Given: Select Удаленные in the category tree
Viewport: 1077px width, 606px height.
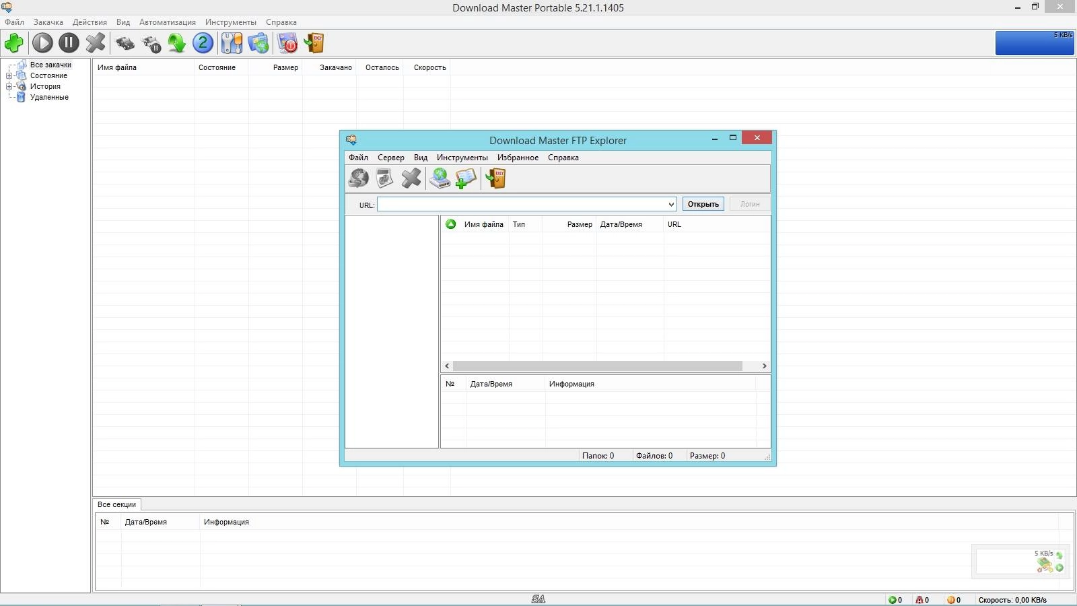Looking at the screenshot, I should click(49, 98).
